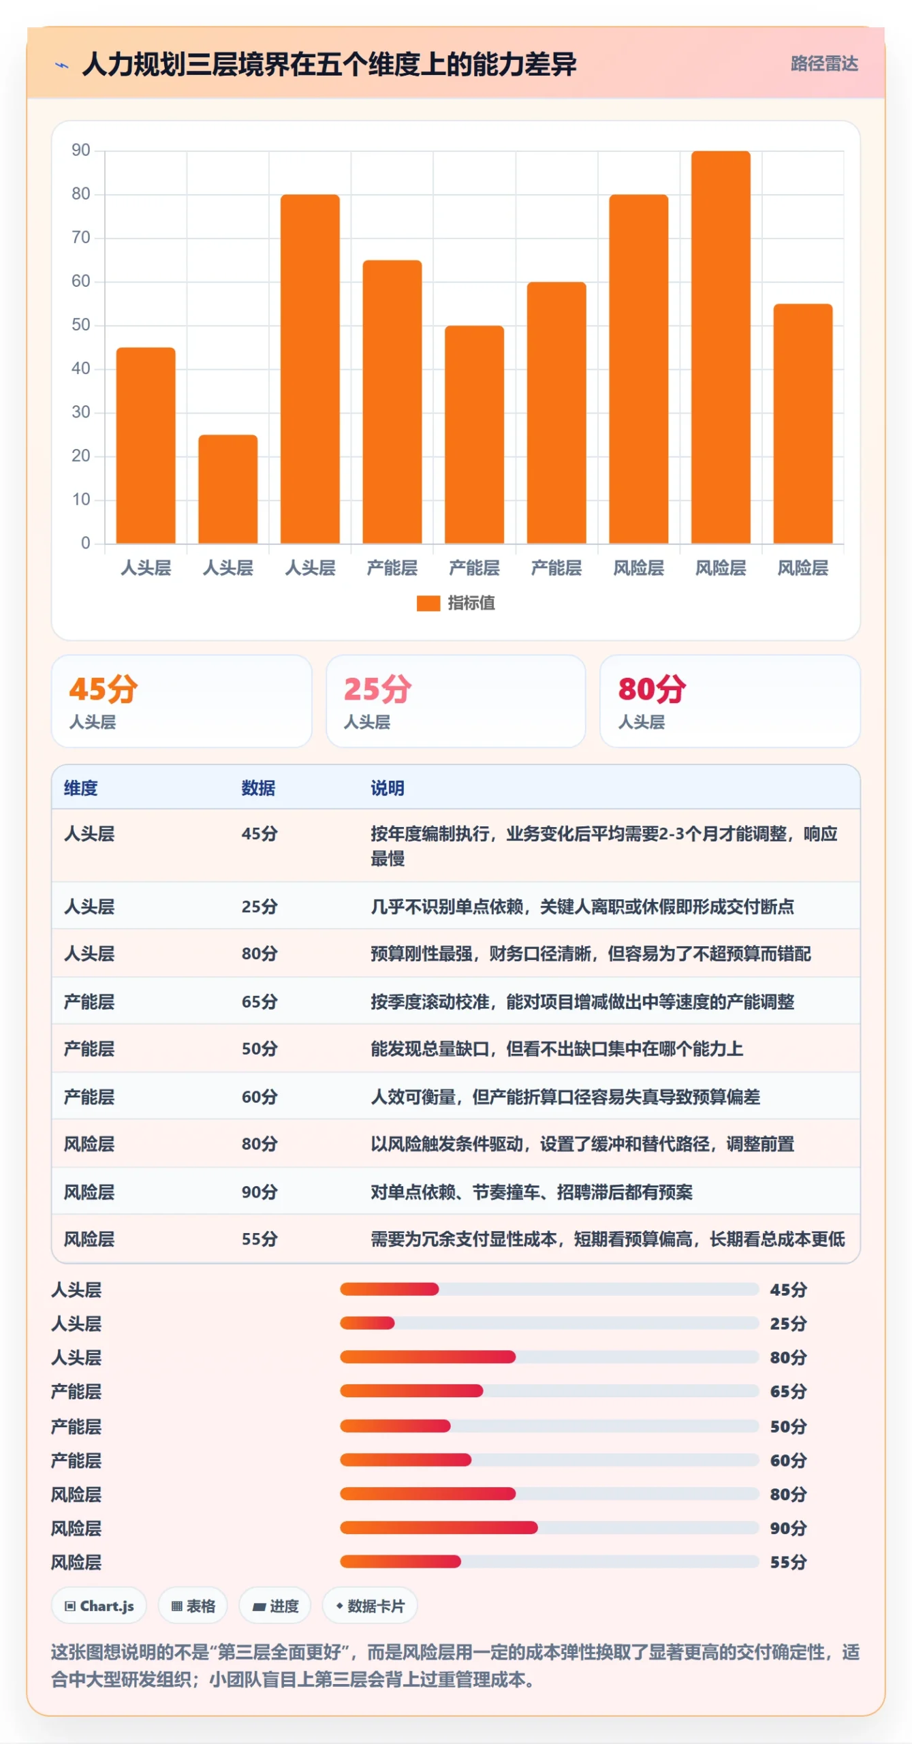
Task: Click the 65-point bar in chart
Action: tap(392, 402)
